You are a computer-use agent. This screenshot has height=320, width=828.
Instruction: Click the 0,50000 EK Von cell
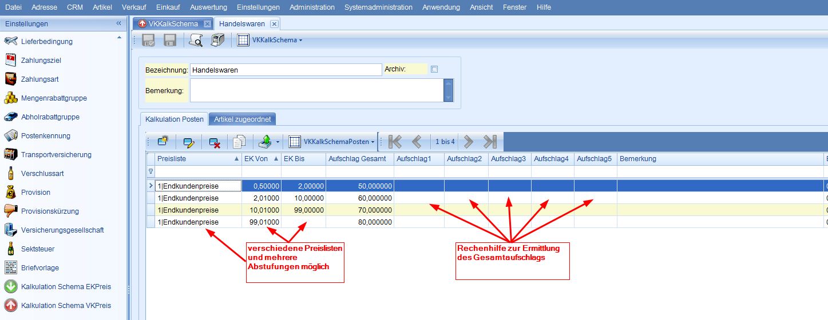[261, 186]
